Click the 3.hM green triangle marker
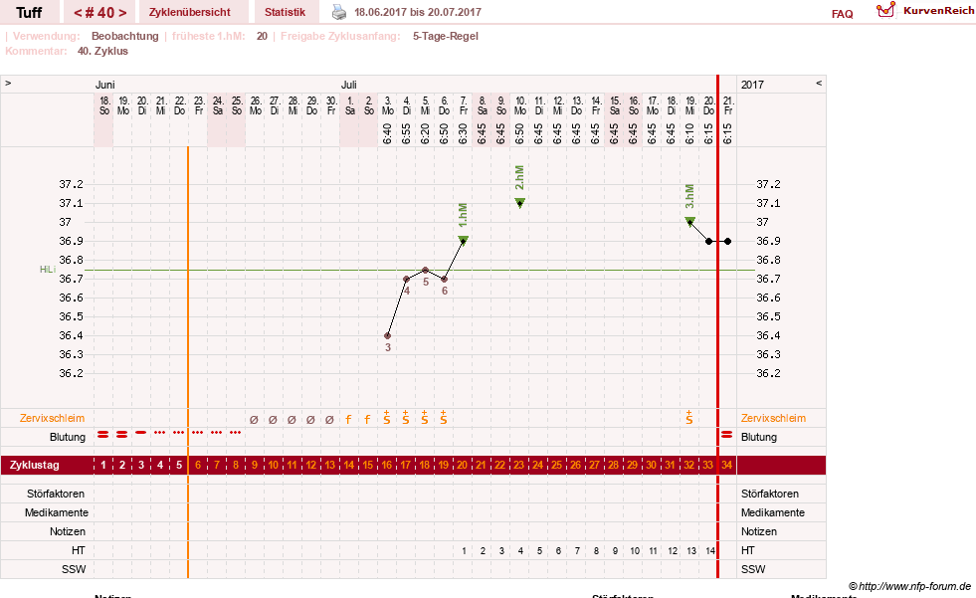The height and width of the screenshot is (598, 976). click(689, 222)
